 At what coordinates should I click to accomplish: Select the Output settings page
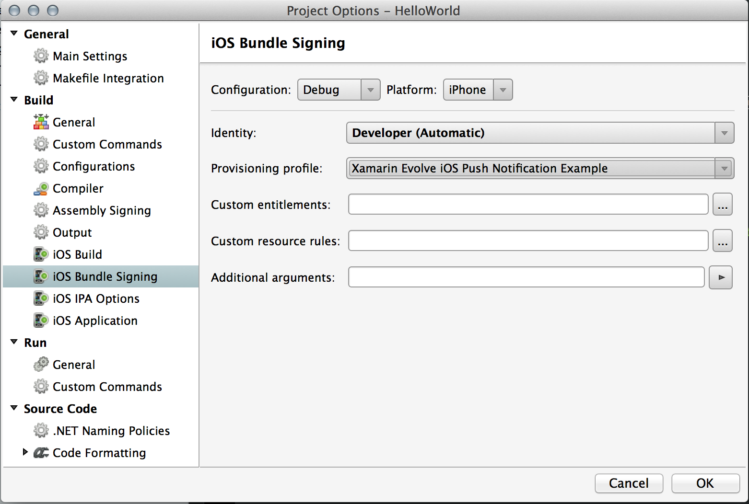(x=72, y=232)
